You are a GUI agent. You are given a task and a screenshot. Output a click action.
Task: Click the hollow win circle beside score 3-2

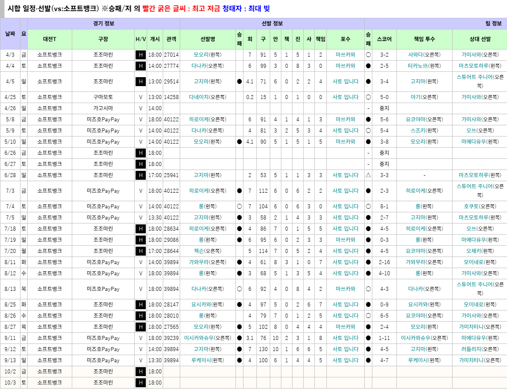click(368, 55)
